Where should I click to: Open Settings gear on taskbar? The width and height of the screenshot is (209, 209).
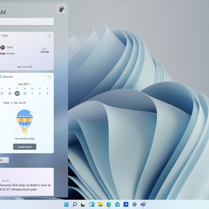pyautogui.click(x=134, y=204)
